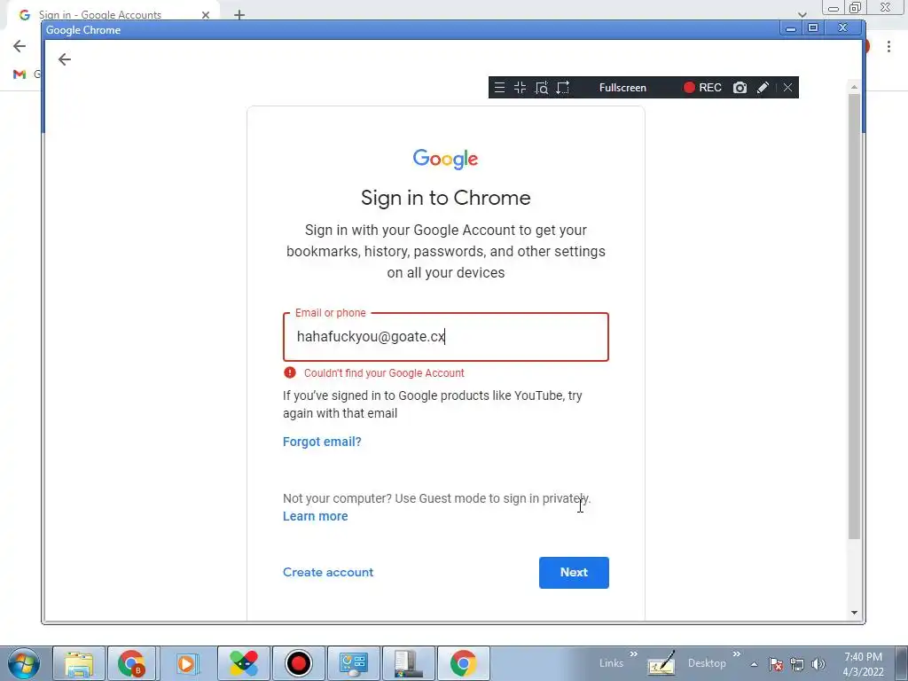The image size is (908, 681).
Task: Choose Fullscreen mode in the recorder toolbar
Action: click(x=622, y=88)
